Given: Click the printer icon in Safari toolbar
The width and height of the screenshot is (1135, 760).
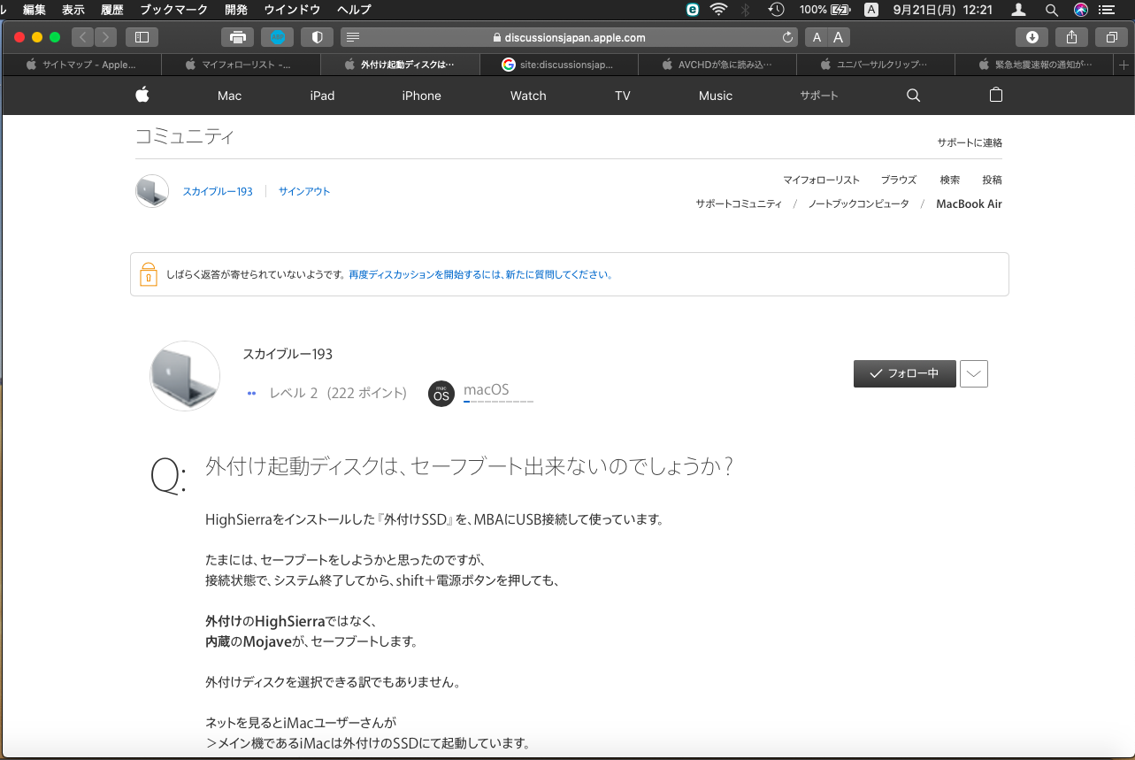Looking at the screenshot, I should (x=237, y=37).
